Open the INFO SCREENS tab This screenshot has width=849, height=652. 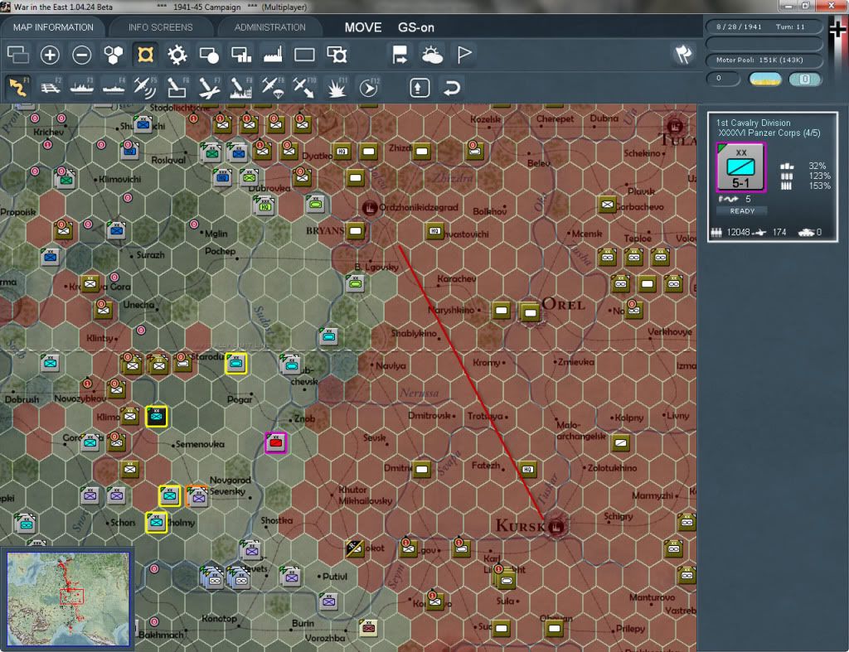[160, 27]
